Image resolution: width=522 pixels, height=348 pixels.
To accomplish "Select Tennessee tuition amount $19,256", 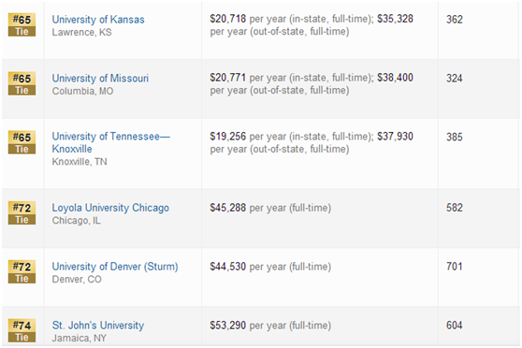I will [x=227, y=137].
